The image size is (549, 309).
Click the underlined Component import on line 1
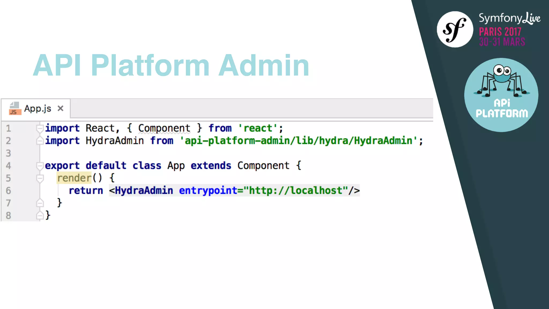point(164,128)
